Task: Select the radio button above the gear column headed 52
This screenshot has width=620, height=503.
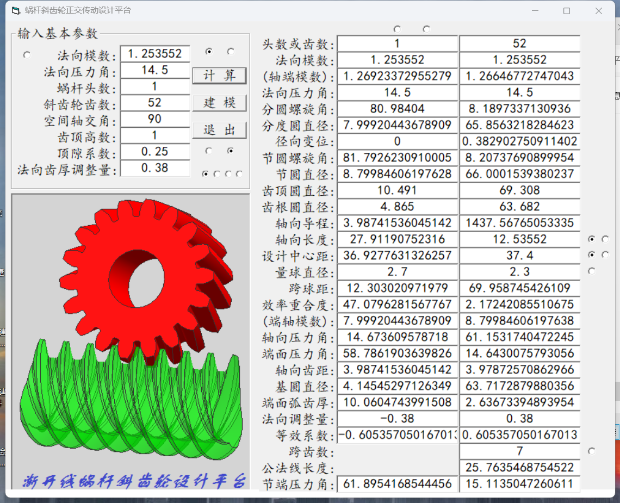Action: 426,28
